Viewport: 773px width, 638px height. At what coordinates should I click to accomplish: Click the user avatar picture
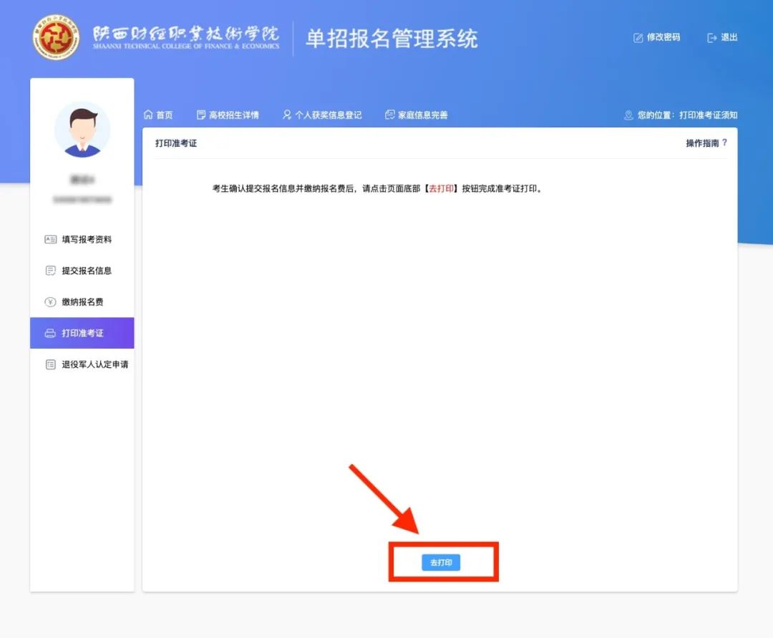[x=82, y=130]
